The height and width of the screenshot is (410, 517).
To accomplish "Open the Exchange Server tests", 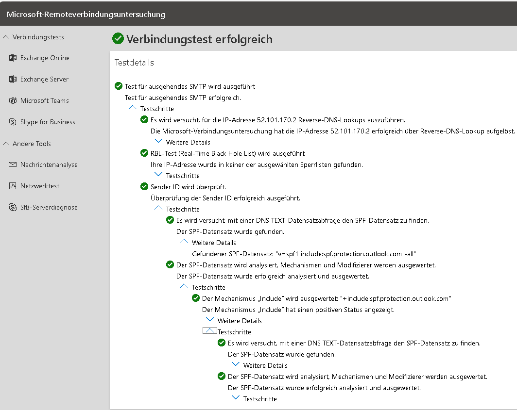I will click(x=45, y=80).
